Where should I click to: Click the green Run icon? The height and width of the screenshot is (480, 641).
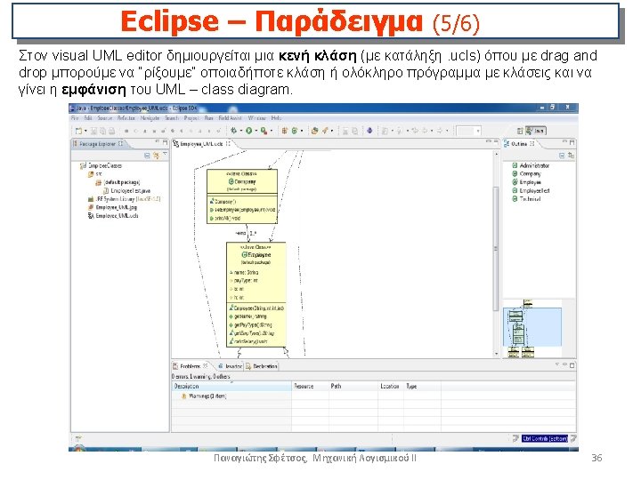pos(248,131)
